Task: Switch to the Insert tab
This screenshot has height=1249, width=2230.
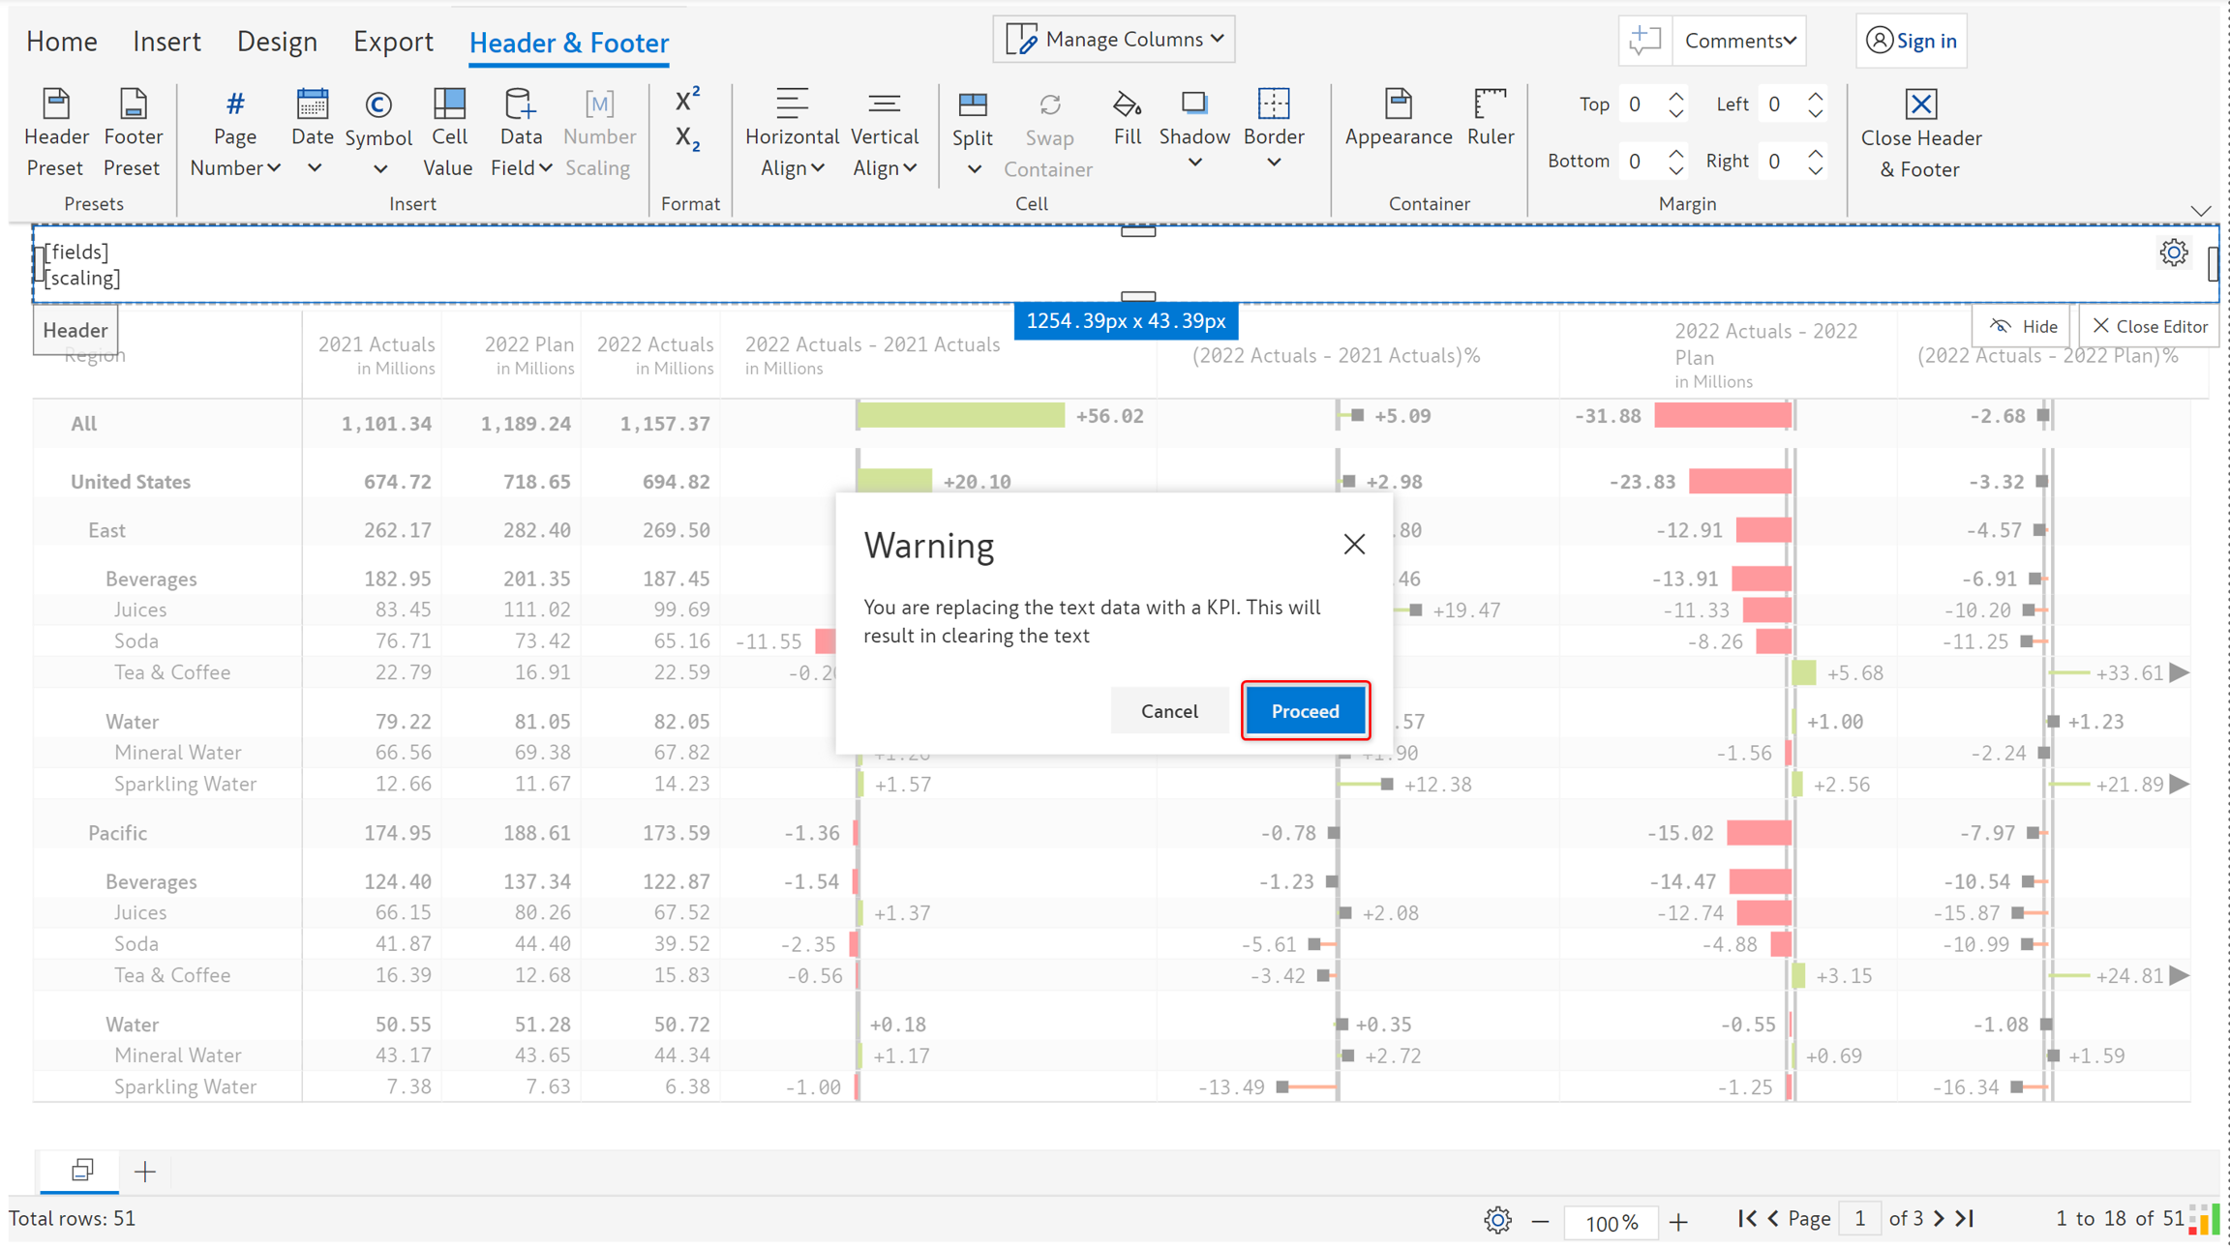Action: 166,42
